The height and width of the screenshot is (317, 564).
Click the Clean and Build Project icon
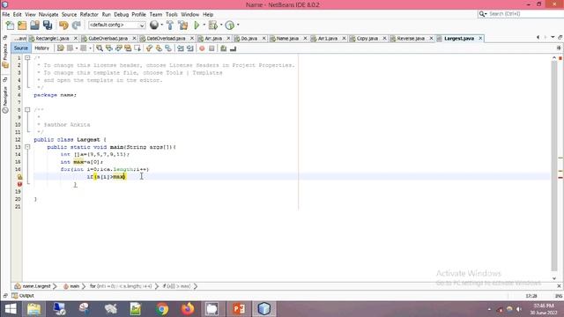click(x=183, y=26)
